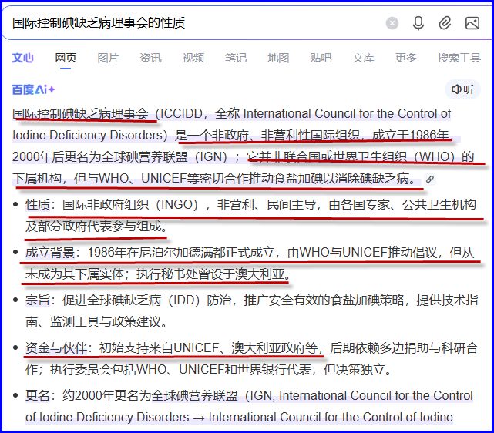The height and width of the screenshot is (433, 494).
Task: Click the underlined 国际控制碘缺乏病理事会 text in the answer
Action: 81,114
